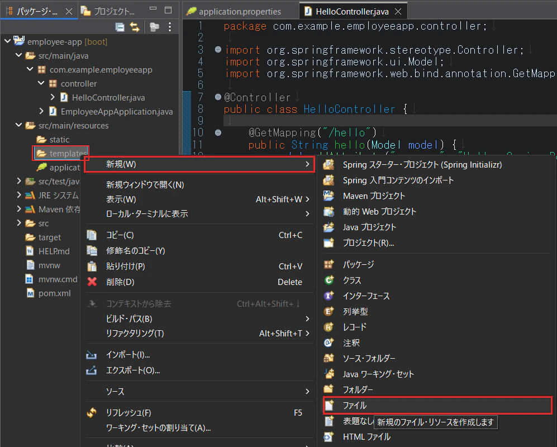Choose エクスポート(O)... from context menu
Viewport: 557px width, 447px height.
pos(199,370)
